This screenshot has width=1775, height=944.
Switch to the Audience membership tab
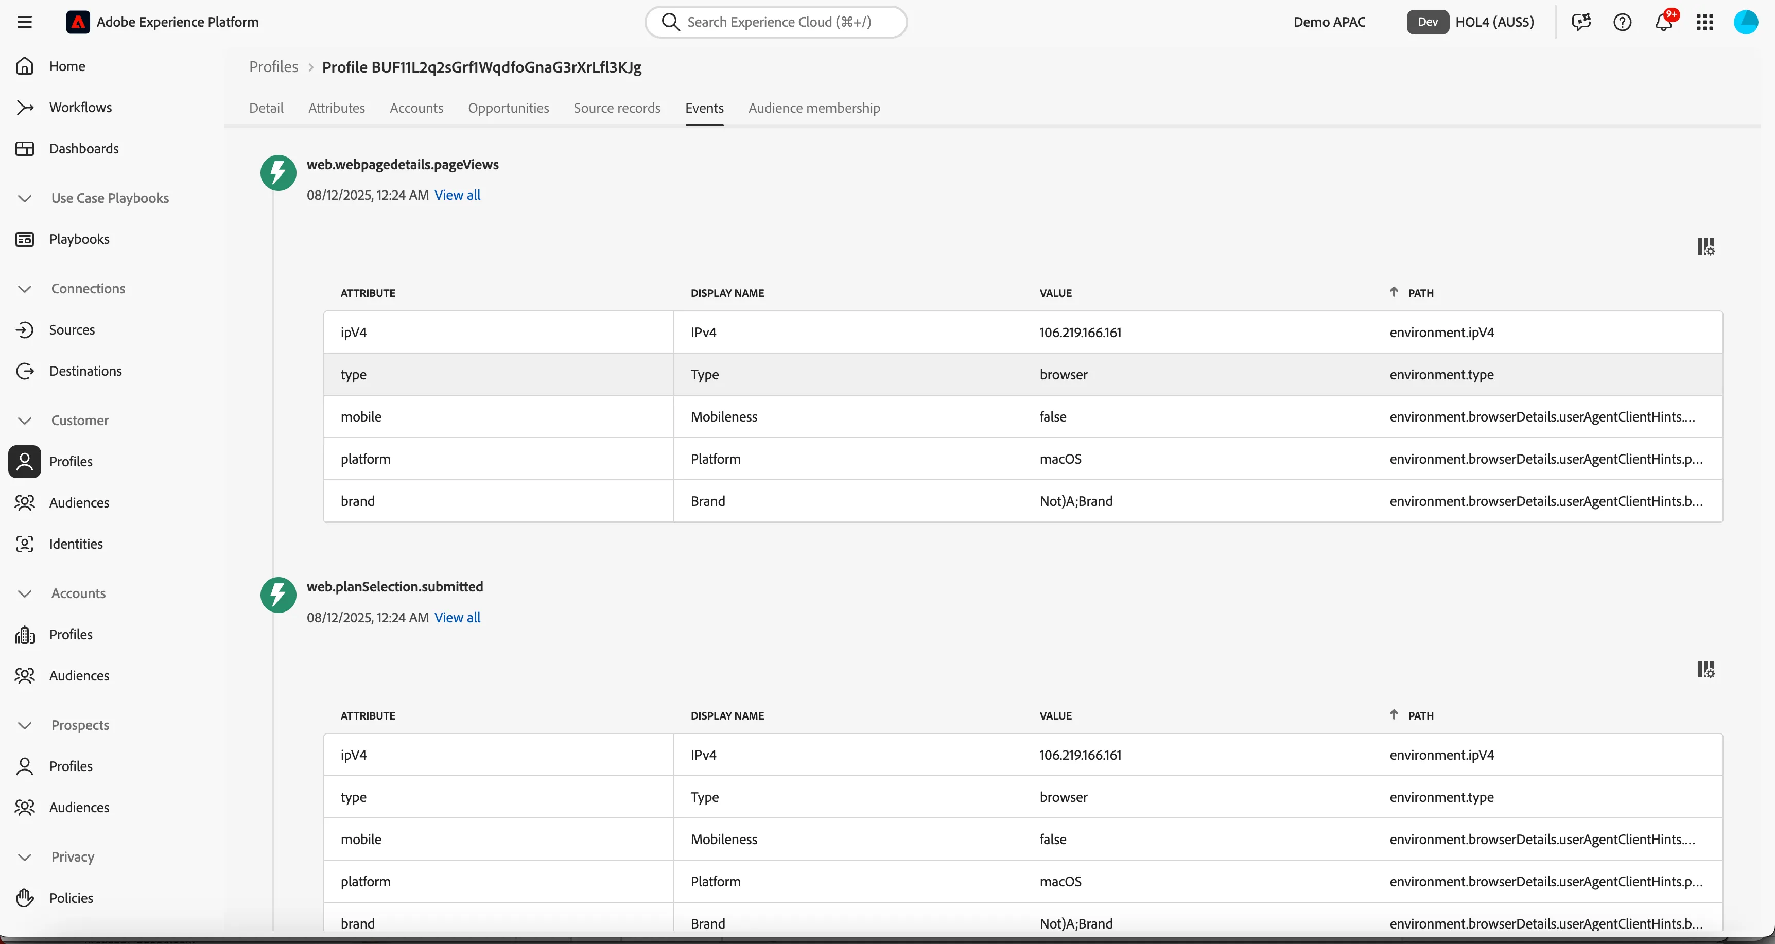point(814,108)
